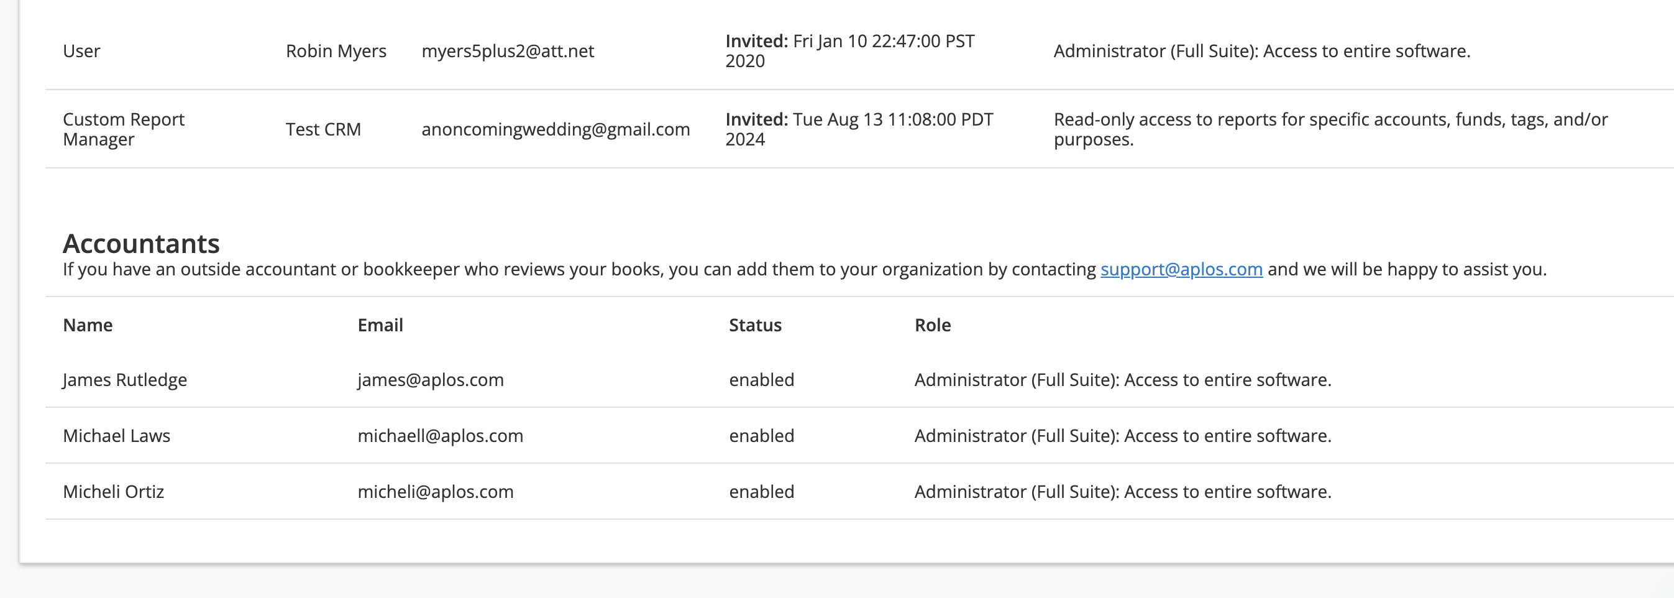
Task: Select the Test CRM user name
Action: [323, 129]
